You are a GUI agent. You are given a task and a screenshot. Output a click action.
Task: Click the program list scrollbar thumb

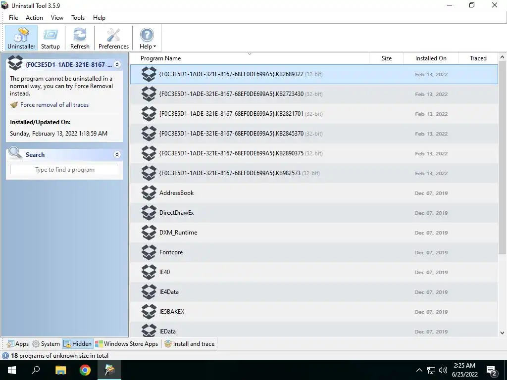coord(502,158)
